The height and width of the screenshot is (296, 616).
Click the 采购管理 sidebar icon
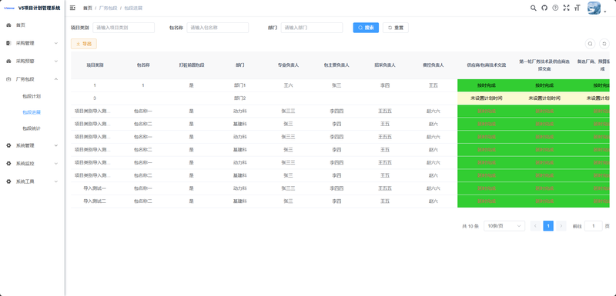coord(8,43)
